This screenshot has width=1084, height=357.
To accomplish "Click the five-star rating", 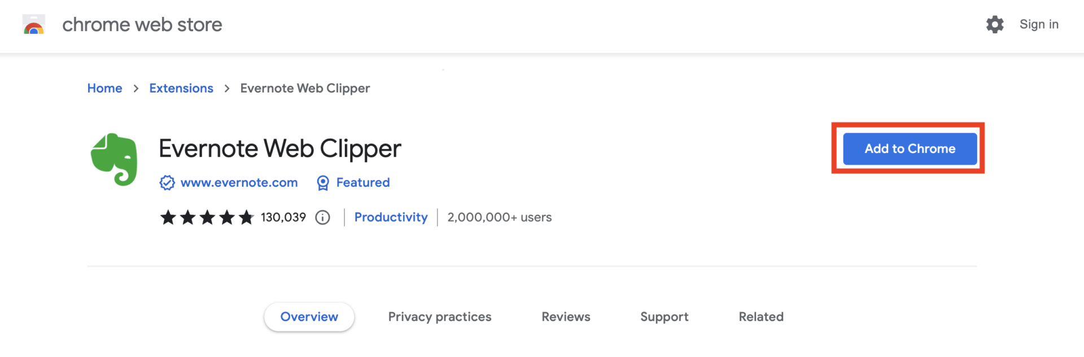I will pos(207,218).
